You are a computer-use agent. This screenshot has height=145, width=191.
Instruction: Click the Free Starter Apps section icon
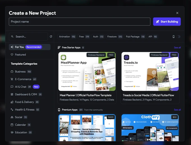pos(59,48)
